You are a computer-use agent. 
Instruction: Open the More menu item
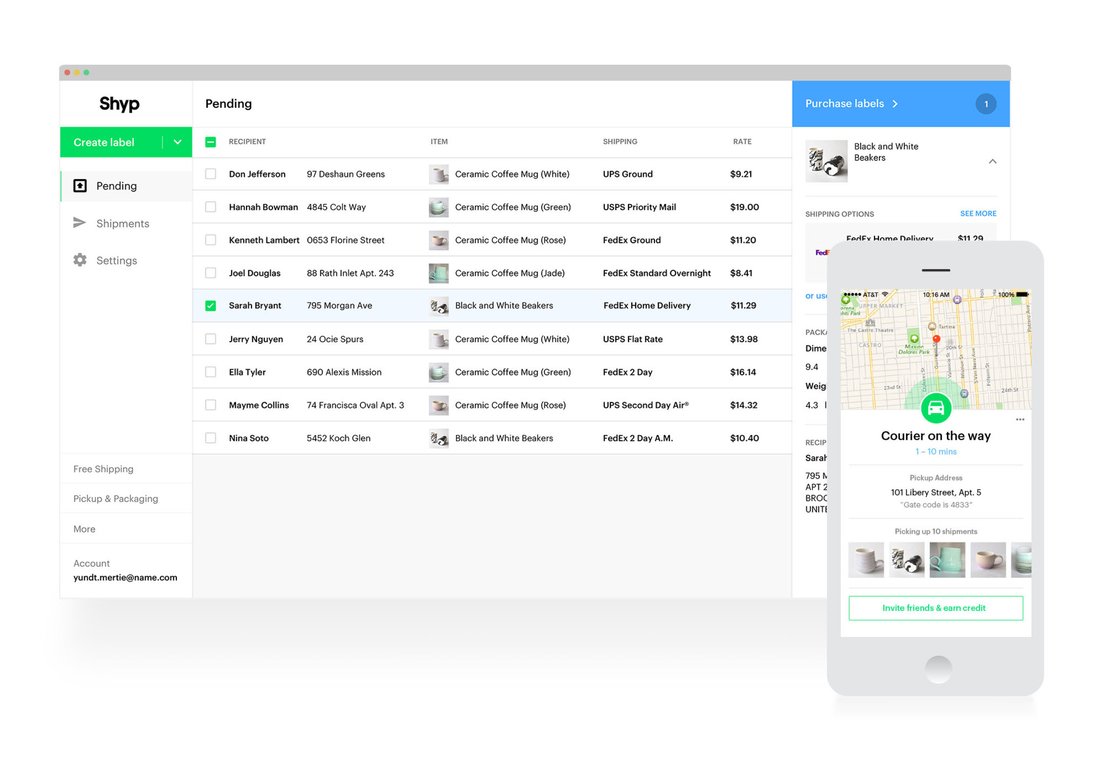coord(84,529)
